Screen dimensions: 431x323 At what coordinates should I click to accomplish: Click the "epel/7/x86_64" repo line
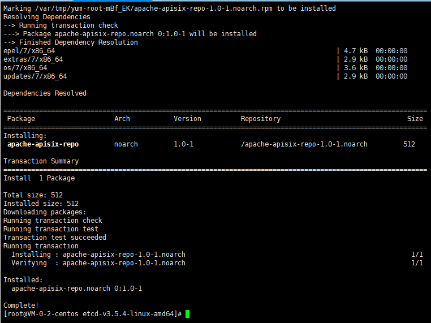click(29, 51)
